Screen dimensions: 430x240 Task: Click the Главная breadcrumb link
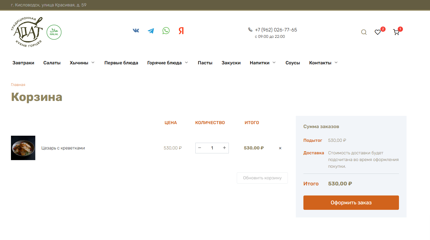(x=18, y=85)
